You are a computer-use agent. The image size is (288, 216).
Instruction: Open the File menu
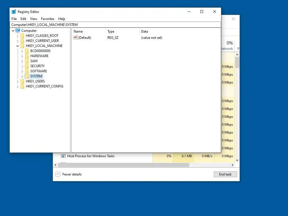pos(14,19)
